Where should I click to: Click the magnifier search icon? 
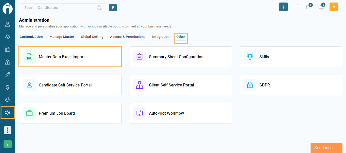tap(99, 8)
